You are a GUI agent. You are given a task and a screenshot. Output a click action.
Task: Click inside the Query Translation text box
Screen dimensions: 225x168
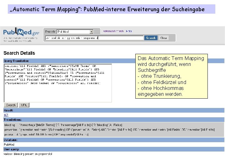[58, 83]
